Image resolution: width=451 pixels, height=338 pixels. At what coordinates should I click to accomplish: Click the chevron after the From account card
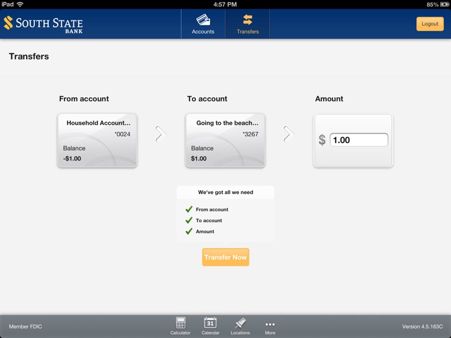tap(161, 134)
